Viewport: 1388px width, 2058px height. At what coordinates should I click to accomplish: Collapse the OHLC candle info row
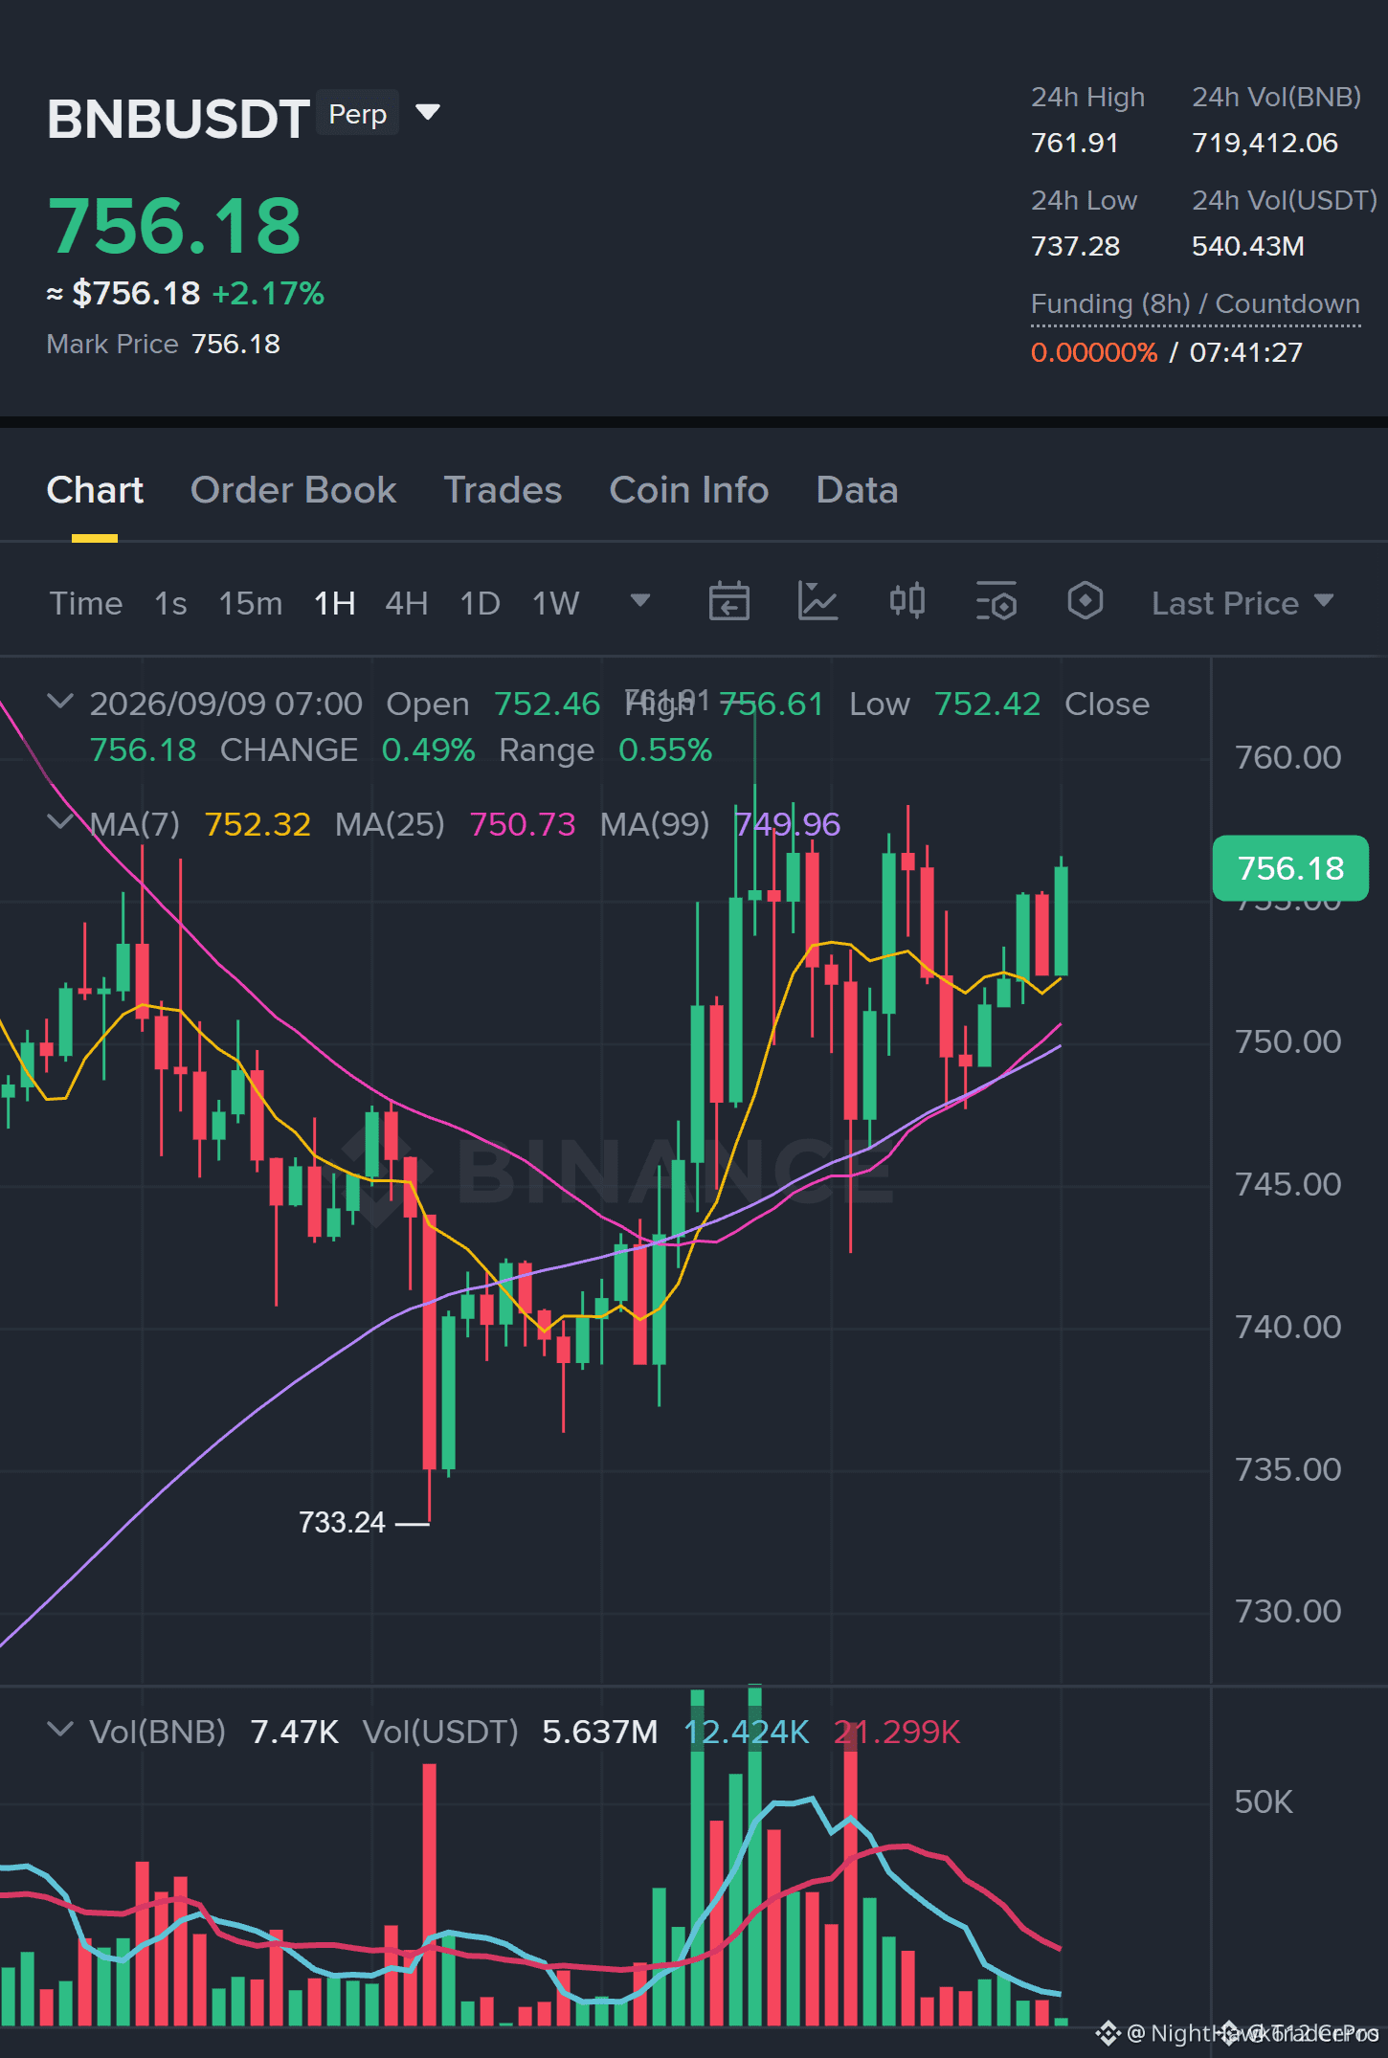tap(59, 702)
